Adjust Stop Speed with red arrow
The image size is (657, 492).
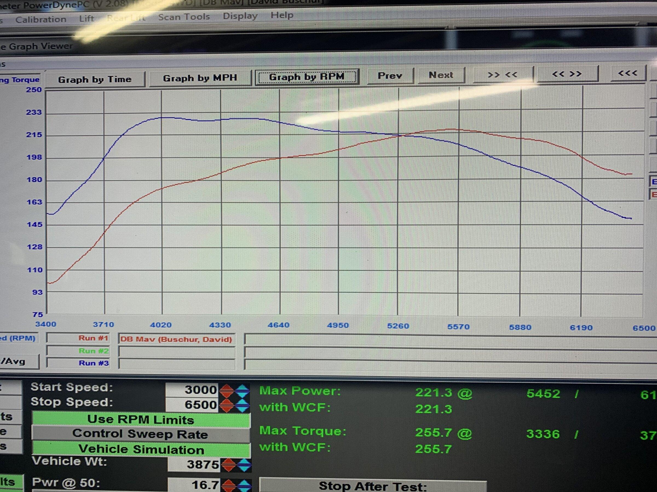pos(227,405)
